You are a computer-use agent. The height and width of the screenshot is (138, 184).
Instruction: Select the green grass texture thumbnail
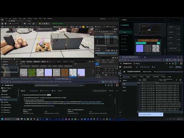click(x=32, y=72)
